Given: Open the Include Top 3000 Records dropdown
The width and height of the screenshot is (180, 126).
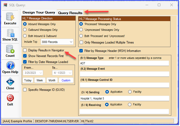Looking at the screenshot, I should [57, 42].
